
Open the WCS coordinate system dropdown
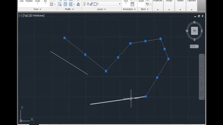pyautogui.click(x=194, y=46)
